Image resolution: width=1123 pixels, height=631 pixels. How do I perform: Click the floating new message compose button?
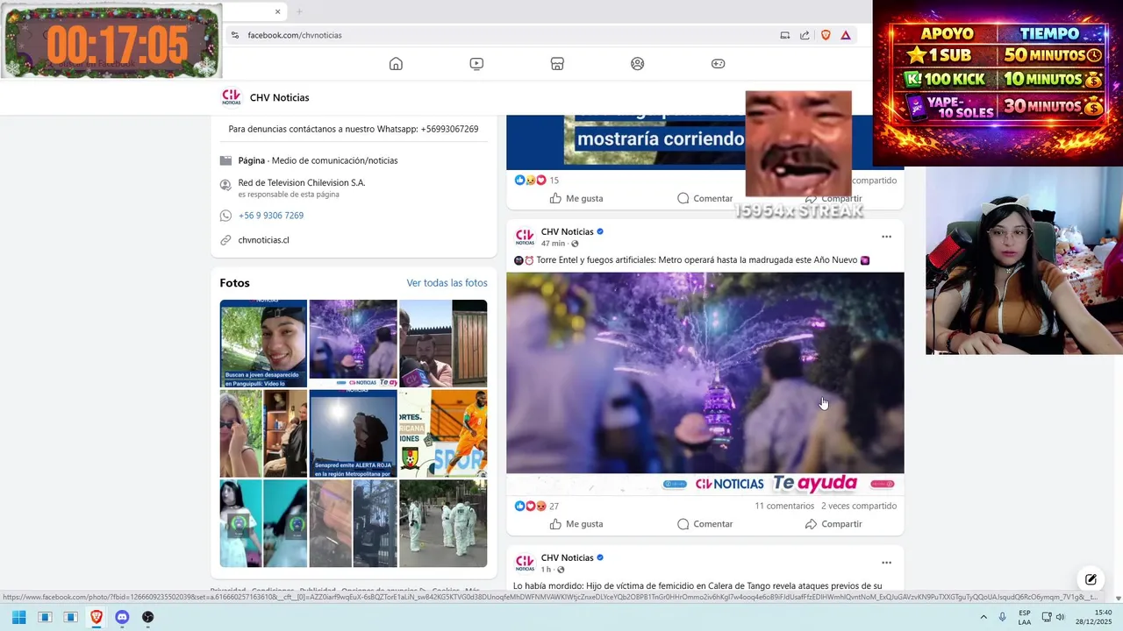1091,579
